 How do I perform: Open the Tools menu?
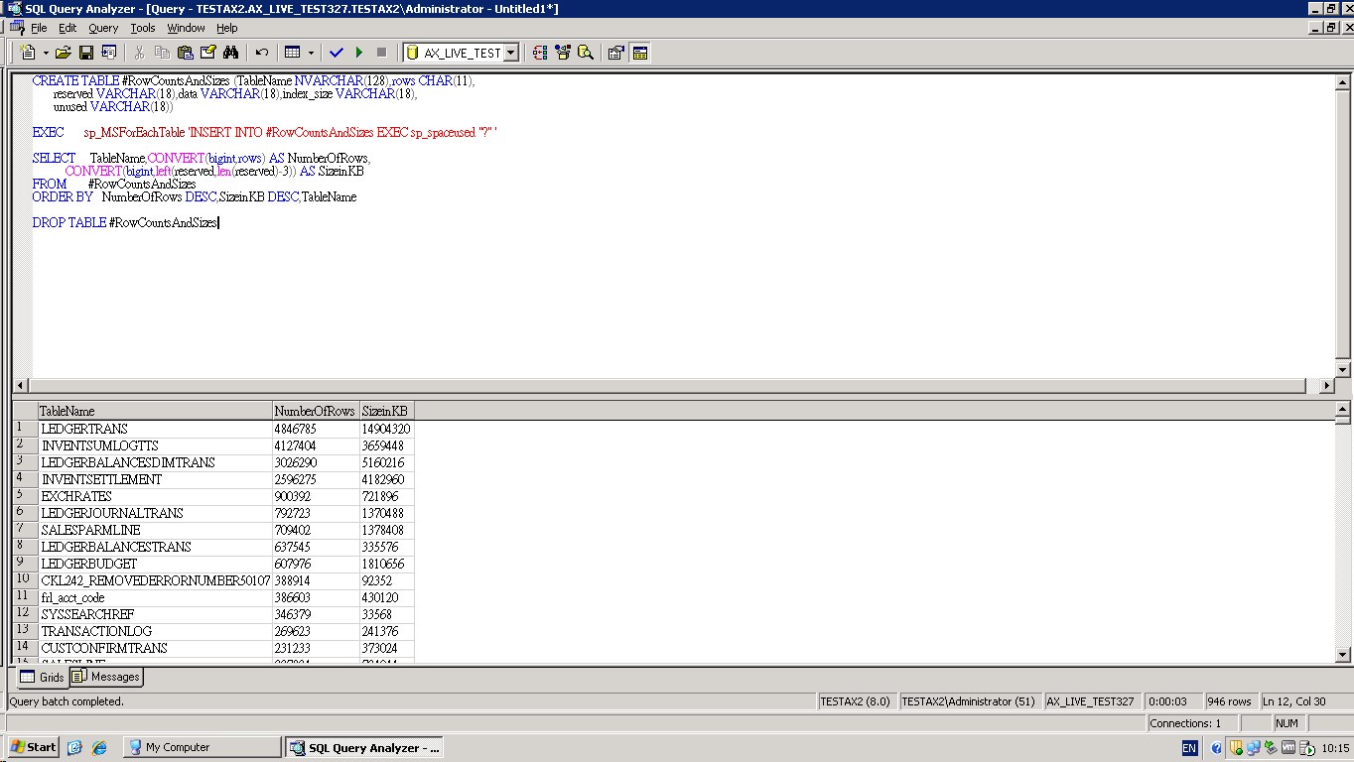tap(142, 28)
